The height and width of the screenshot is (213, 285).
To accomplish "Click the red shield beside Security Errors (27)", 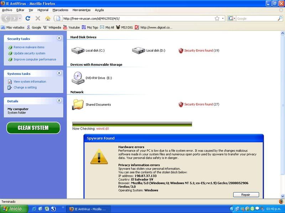I will (181, 104).
